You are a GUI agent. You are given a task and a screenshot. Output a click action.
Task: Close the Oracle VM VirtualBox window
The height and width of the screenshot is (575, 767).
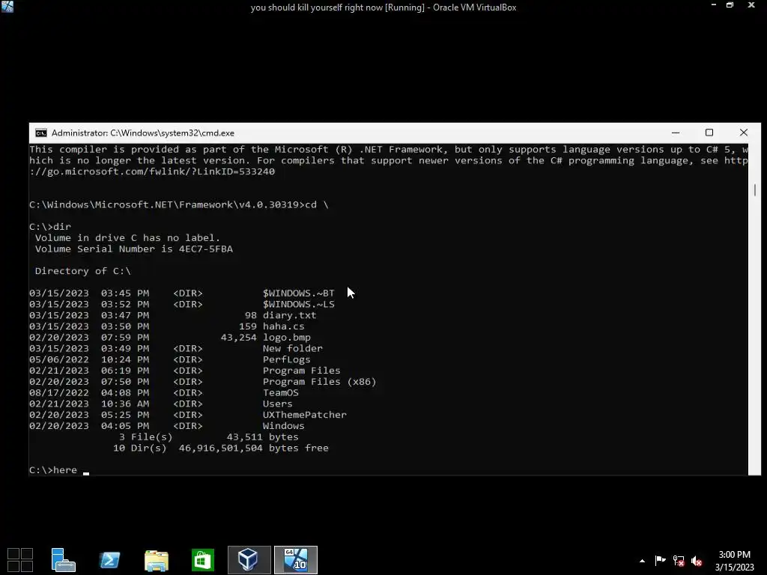coord(751,5)
